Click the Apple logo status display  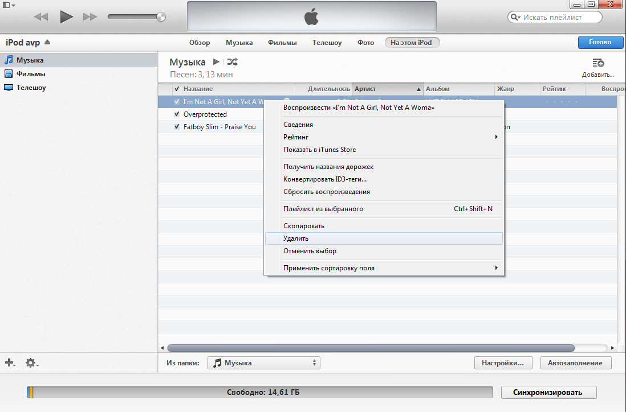coord(312,17)
